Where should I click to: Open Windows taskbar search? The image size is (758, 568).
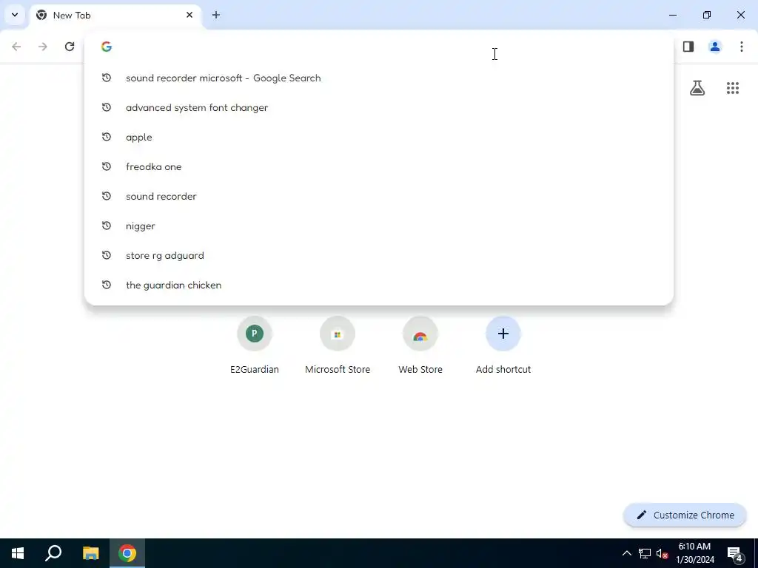tap(53, 553)
